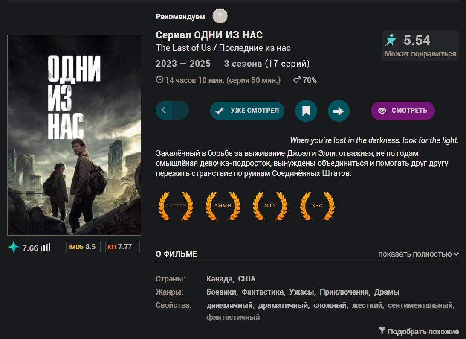Viewport: 466px width, 339px height.
Task: Select genre Боевики
Action: [221, 292]
